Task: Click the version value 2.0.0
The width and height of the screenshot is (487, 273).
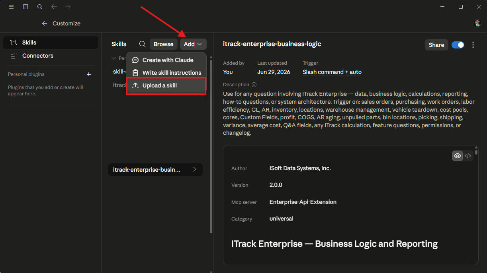Action: tap(276, 185)
